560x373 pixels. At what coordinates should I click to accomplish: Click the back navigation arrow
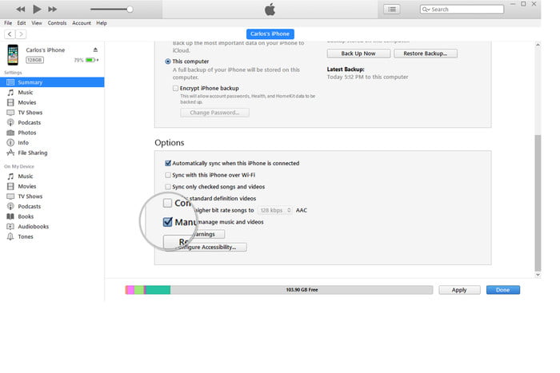coord(10,35)
